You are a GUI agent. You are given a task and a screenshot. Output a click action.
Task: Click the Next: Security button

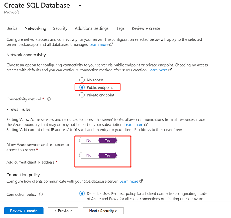103,211
